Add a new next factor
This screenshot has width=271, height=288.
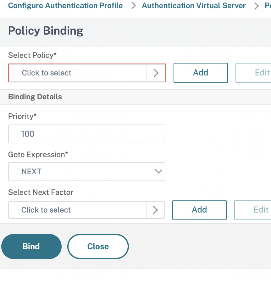click(x=199, y=210)
